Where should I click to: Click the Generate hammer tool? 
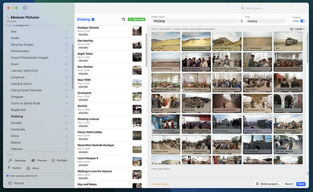[x=17, y=161]
